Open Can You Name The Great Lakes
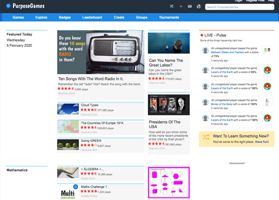The height and width of the screenshot is (200, 279). click(x=166, y=62)
